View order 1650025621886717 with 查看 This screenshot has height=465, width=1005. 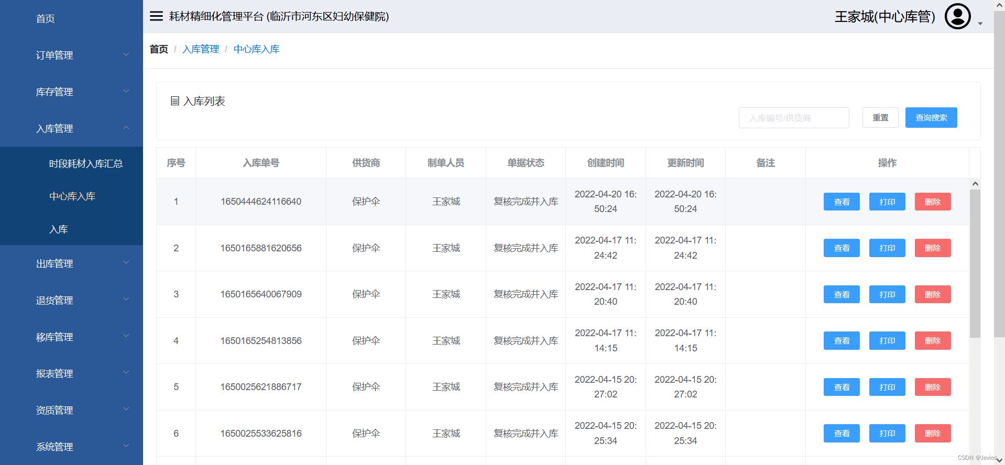pos(842,387)
